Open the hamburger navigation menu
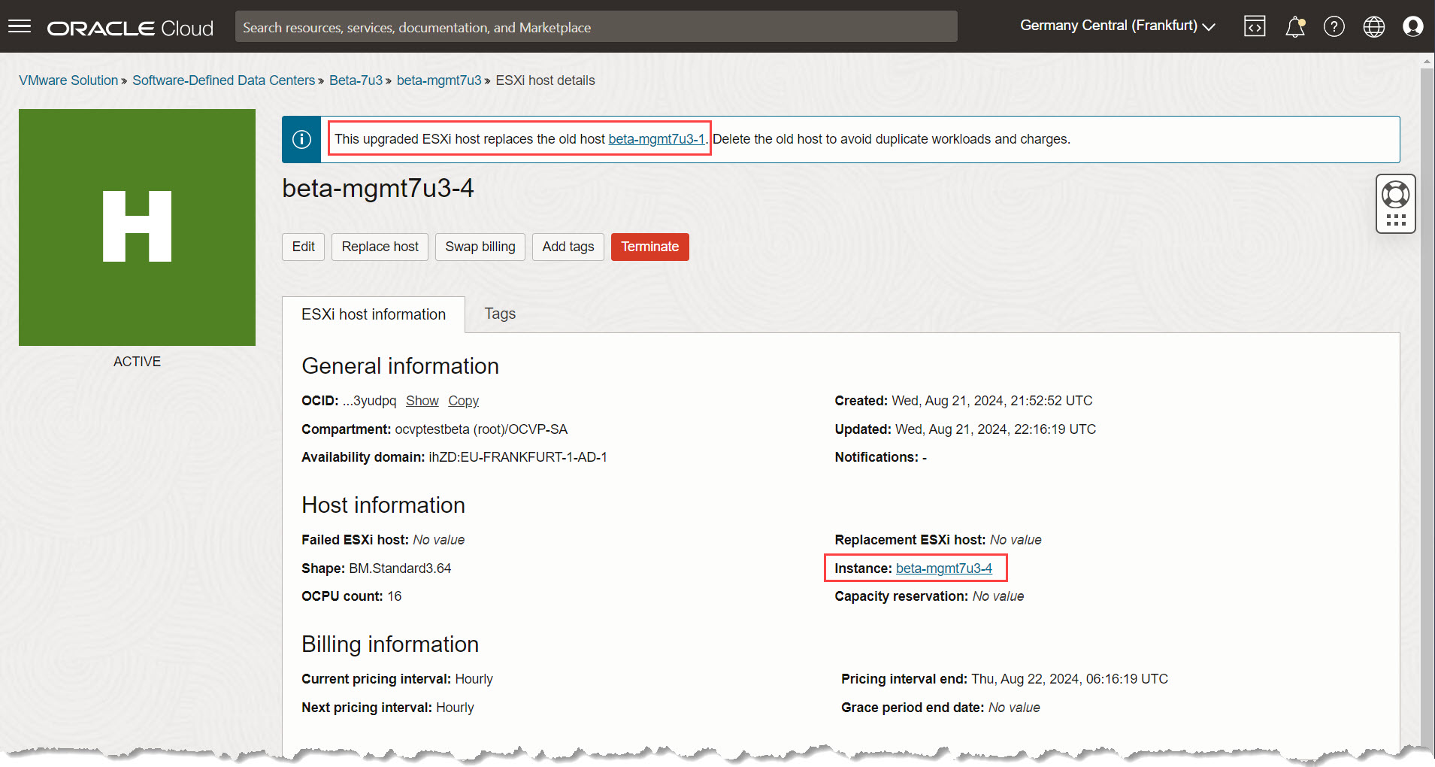This screenshot has width=1435, height=767. coord(20,27)
